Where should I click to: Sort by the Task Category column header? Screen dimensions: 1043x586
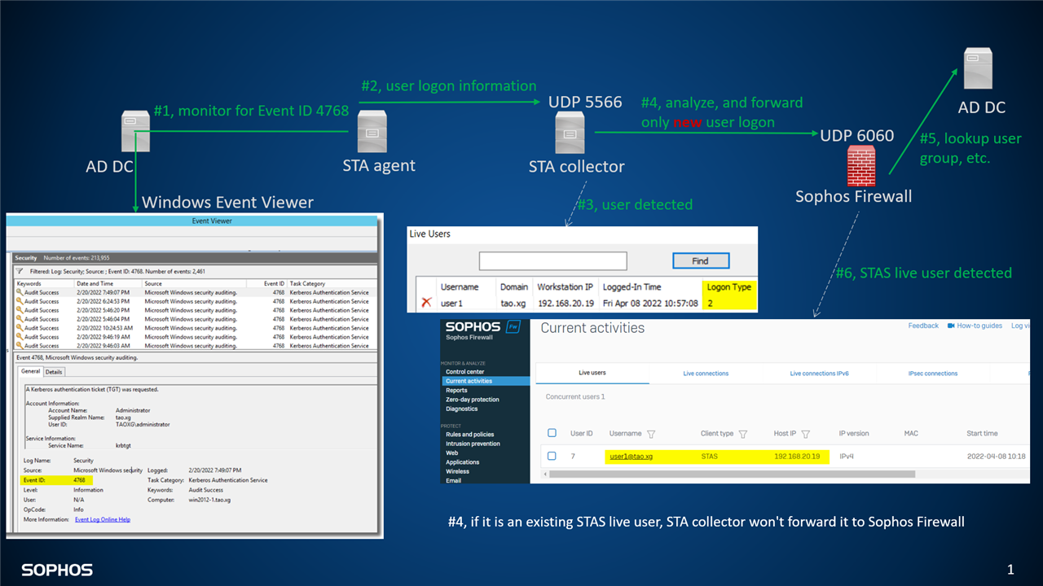coord(332,283)
